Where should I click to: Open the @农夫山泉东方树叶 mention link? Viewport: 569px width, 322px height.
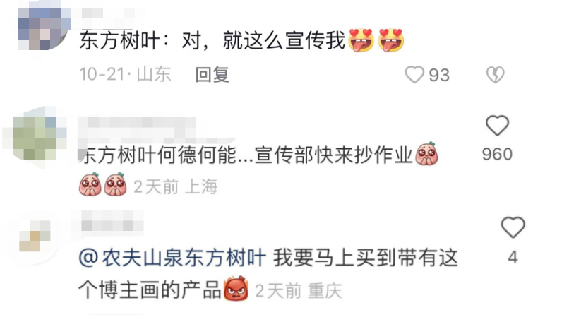[172, 258]
